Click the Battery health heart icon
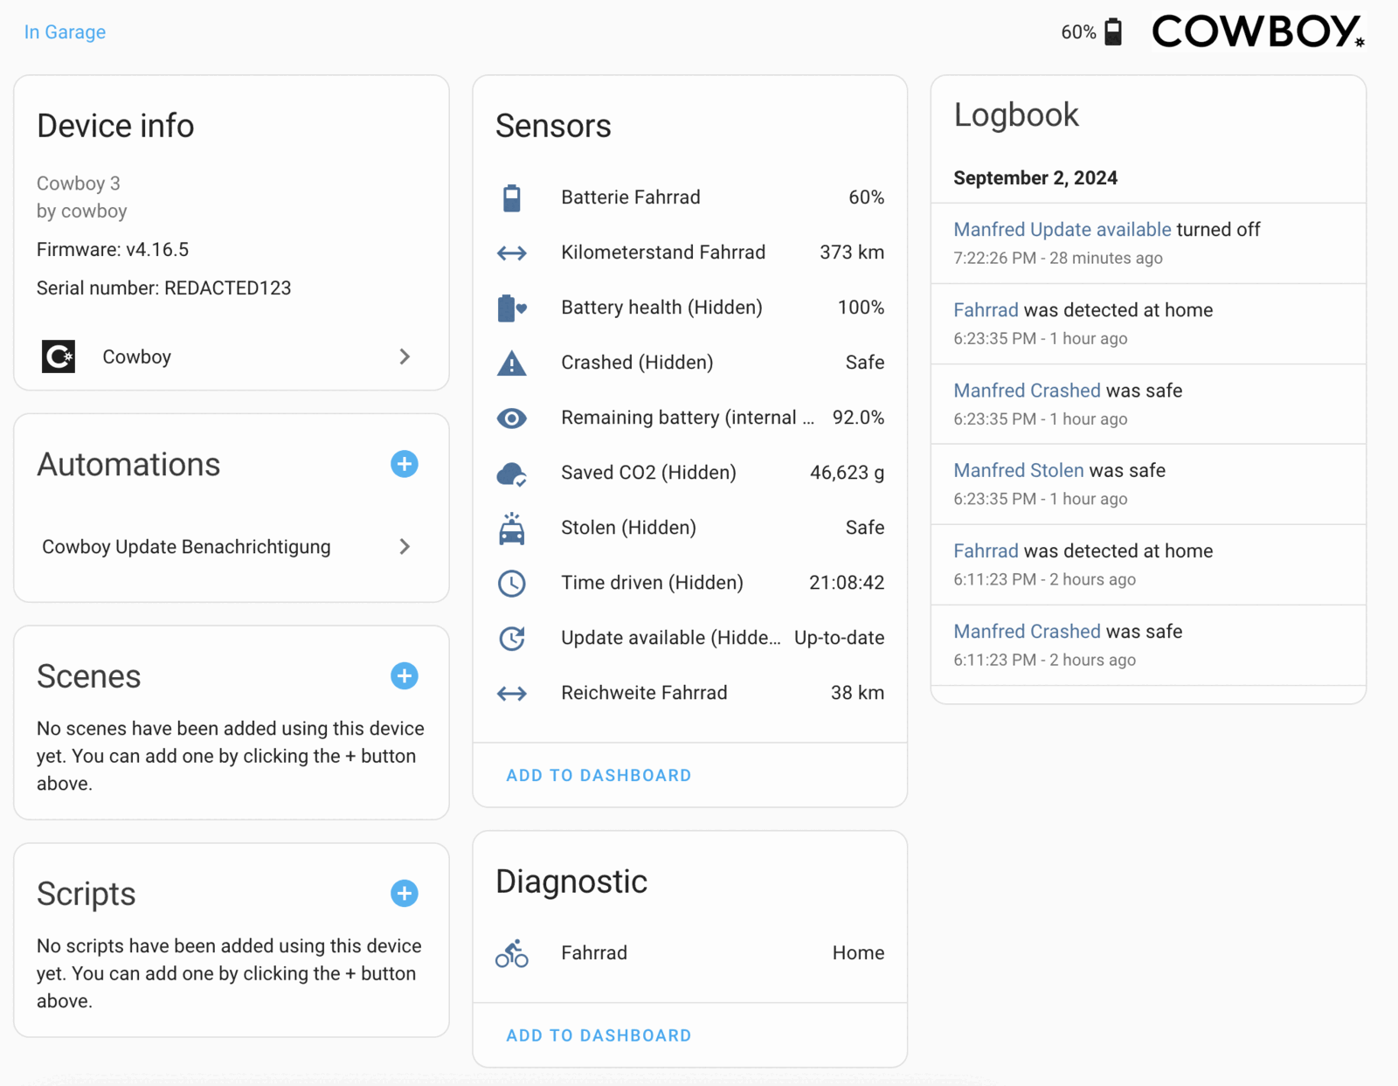This screenshot has width=1398, height=1086. point(512,308)
